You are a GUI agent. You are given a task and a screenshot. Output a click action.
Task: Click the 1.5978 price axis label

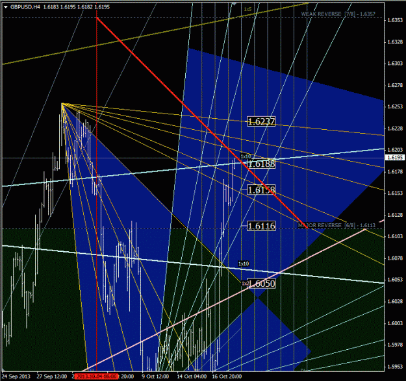click(395, 345)
